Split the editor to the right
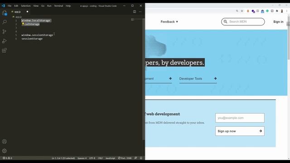Image resolution: width=290 pixels, height=163 pixels. point(135,12)
